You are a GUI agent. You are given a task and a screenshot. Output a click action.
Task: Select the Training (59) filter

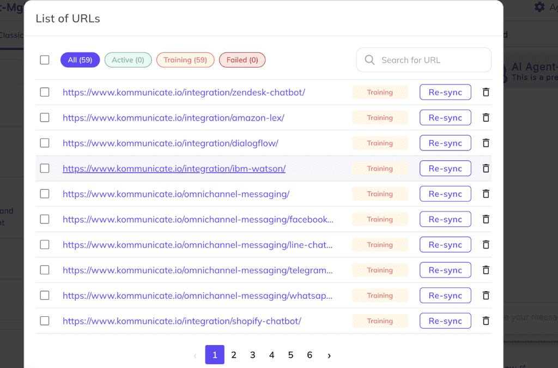(x=186, y=60)
